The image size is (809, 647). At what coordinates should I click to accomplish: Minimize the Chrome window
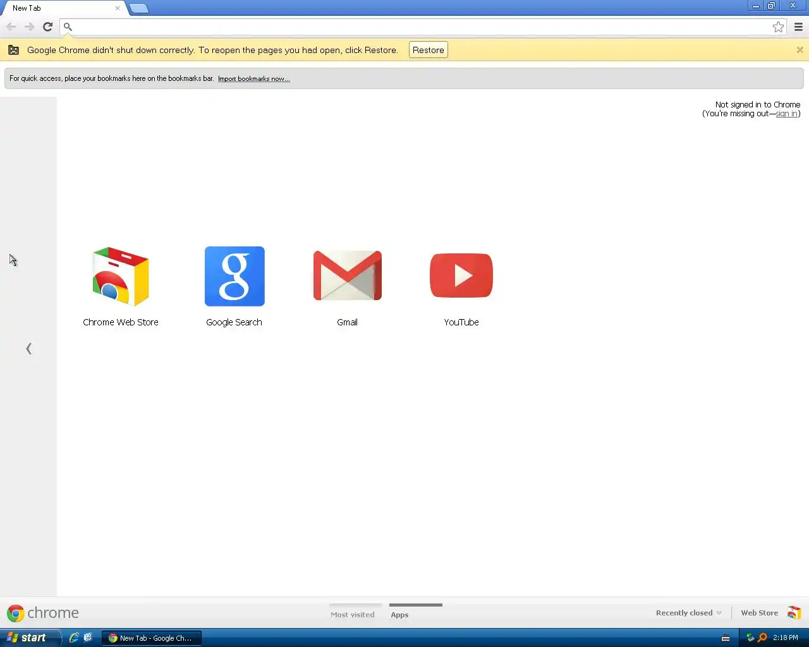pos(755,6)
